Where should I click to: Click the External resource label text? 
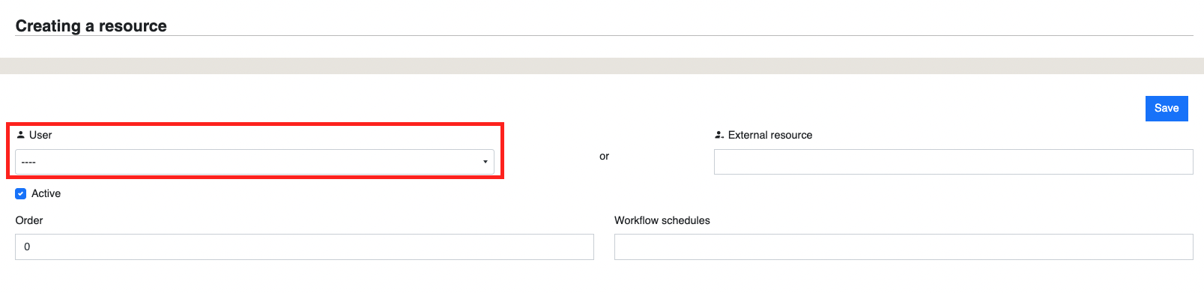point(770,135)
